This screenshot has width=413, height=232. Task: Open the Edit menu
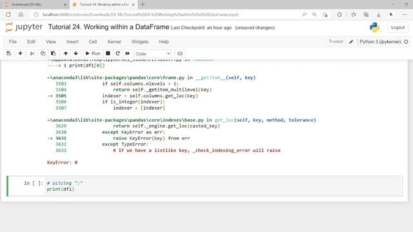[x=31, y=41]
